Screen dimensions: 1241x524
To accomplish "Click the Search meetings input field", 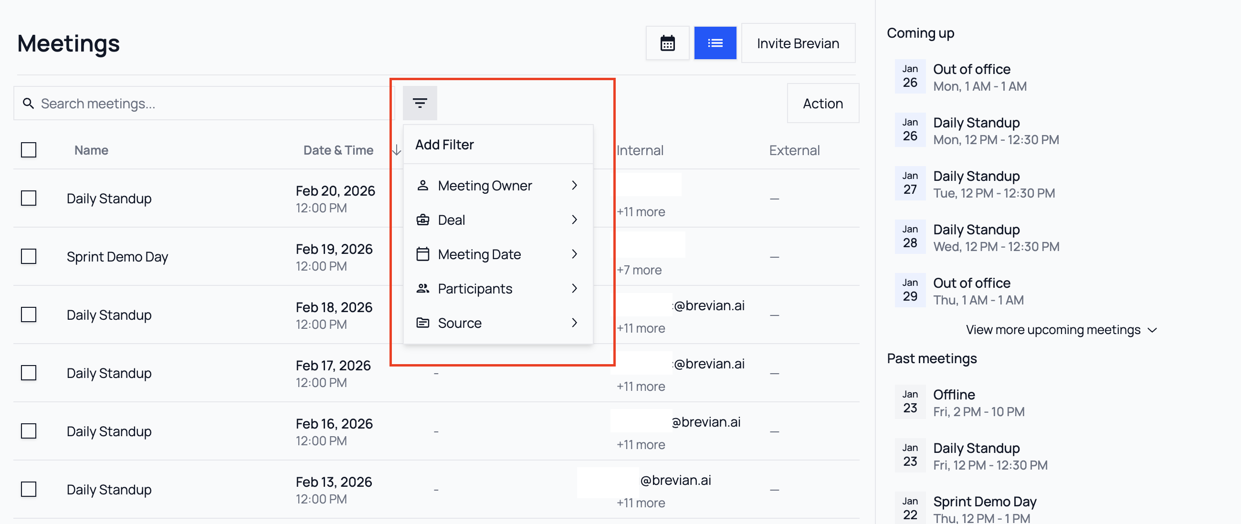I will tap(193, 103).
